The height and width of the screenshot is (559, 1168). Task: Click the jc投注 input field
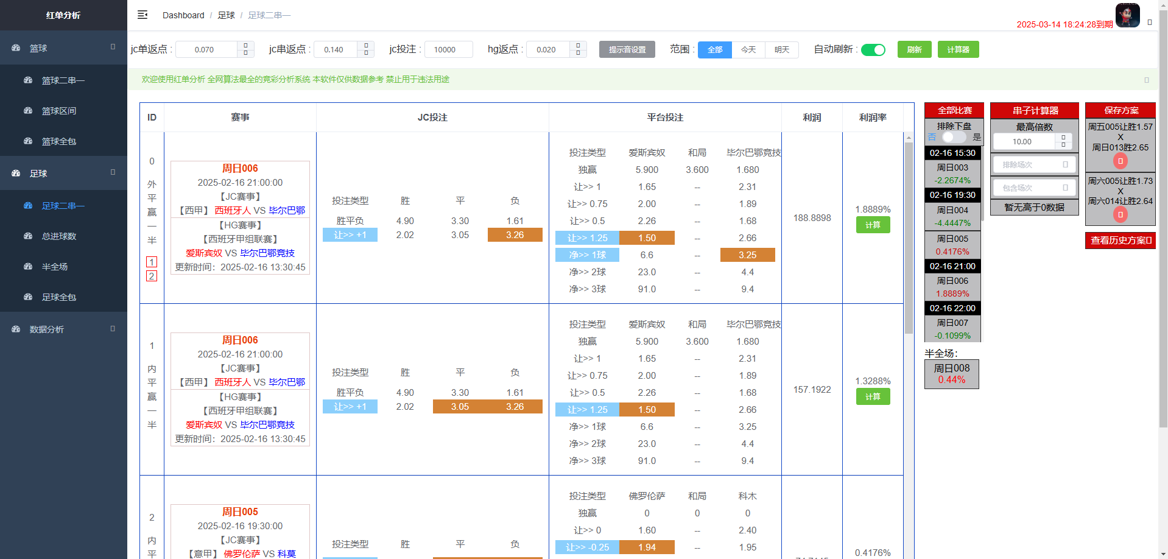[x=448, y=50]
